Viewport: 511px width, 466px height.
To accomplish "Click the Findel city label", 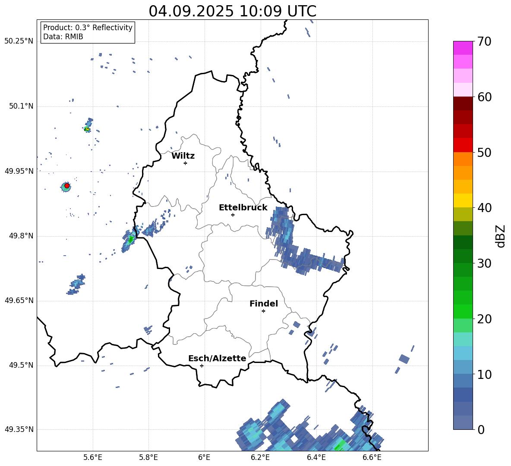I will pyautogui.click(x=264, y=303).
